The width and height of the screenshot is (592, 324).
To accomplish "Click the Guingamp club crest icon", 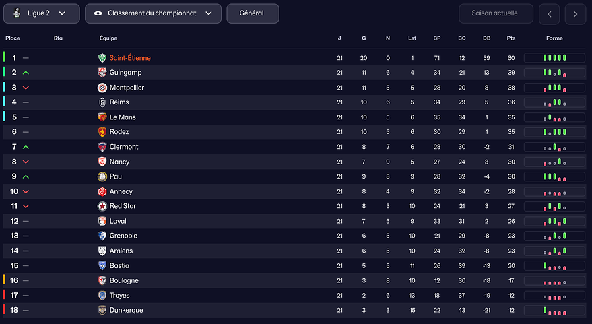I will pyautogui.click(x=102, y=73).
